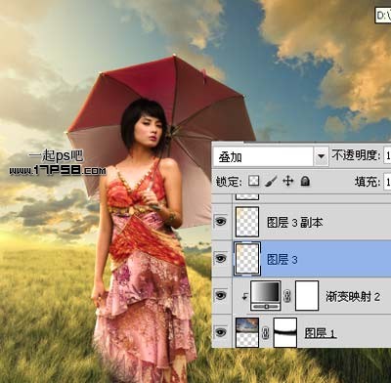
Task: Click the blend mode dropdown arrow button
Action: coord(321,157)
